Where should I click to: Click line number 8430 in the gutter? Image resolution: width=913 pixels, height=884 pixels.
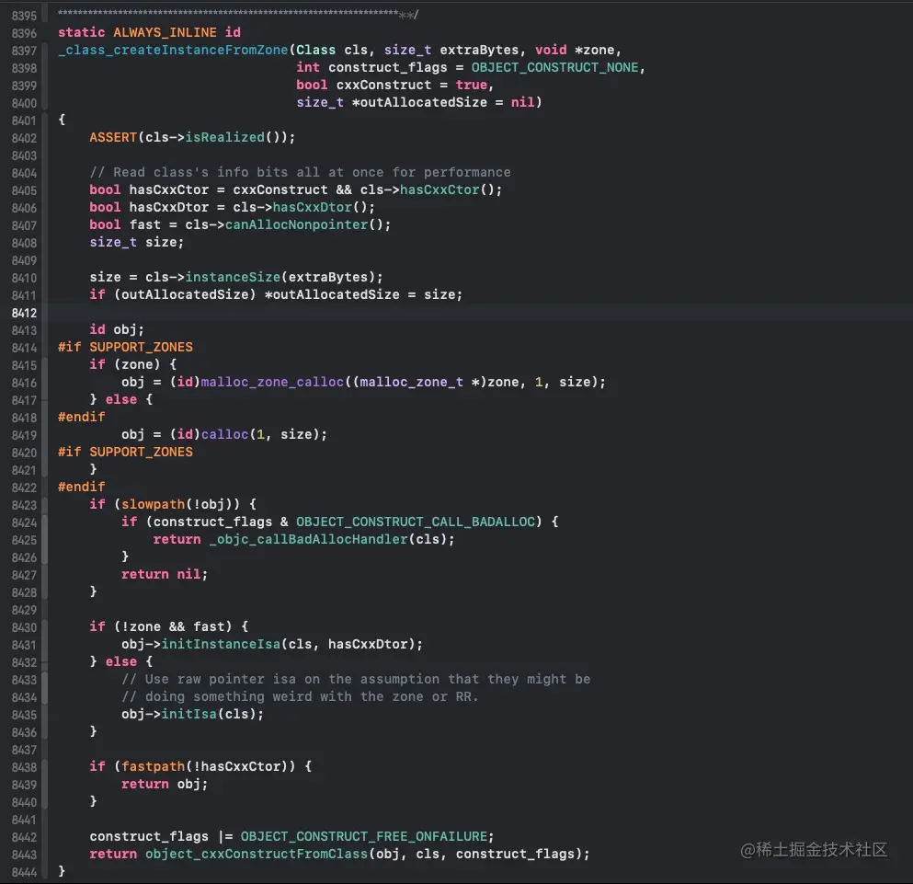coord(24,627)
